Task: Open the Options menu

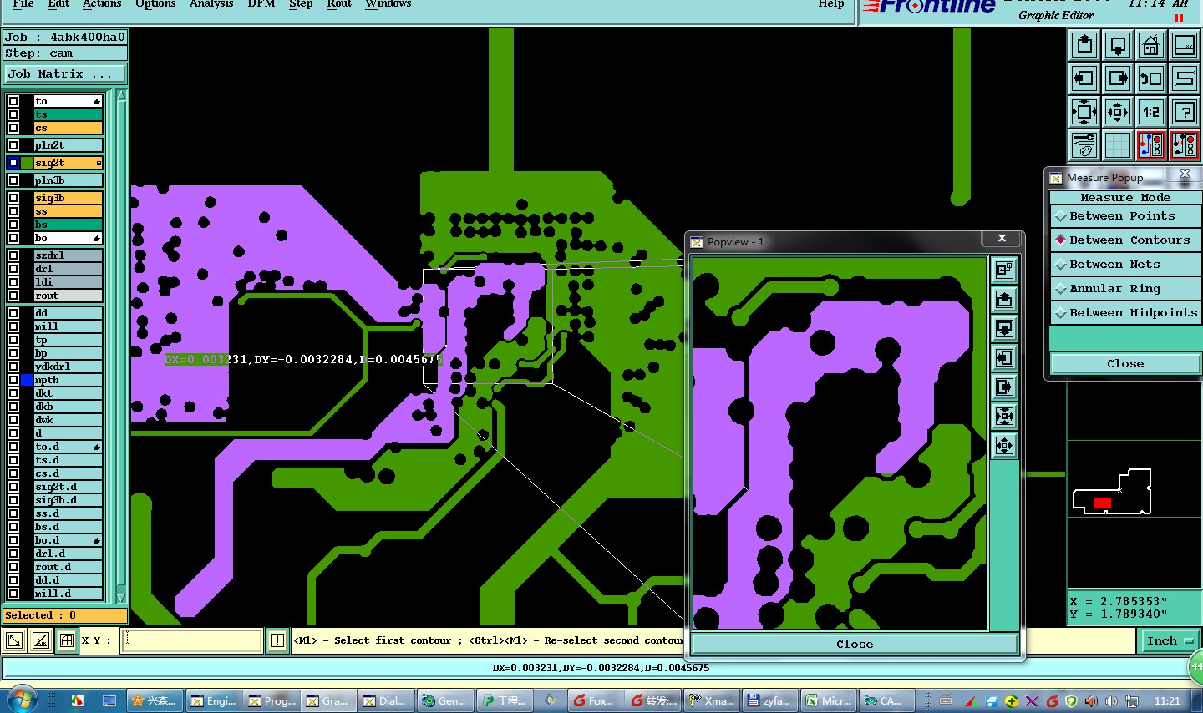Action: pyautogui.click(x=155, y=4)
